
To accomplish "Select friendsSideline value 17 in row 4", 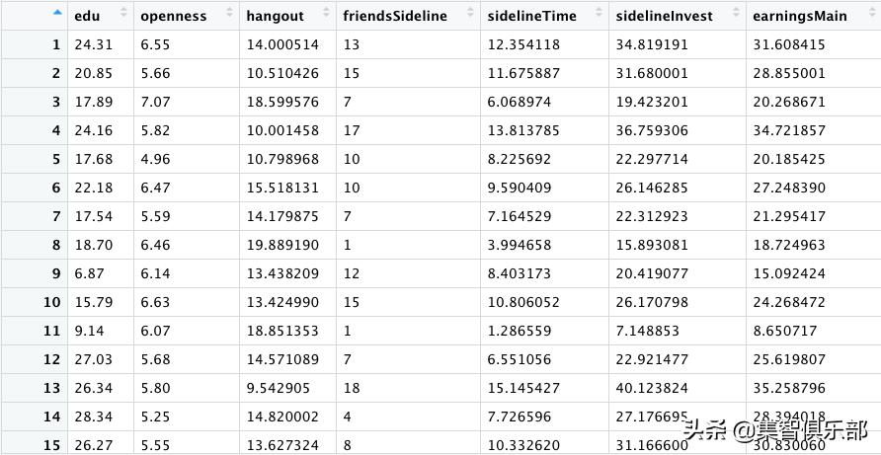I will pyautogui.click(x=352, y=131).
